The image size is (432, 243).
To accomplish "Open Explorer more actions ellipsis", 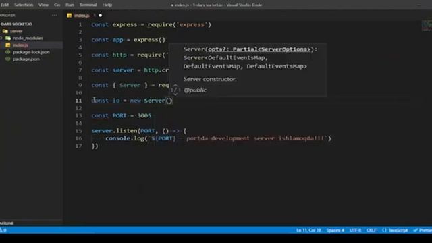I will 55,15.
